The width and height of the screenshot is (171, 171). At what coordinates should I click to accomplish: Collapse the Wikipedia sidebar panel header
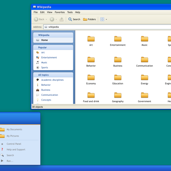[53, 35]
